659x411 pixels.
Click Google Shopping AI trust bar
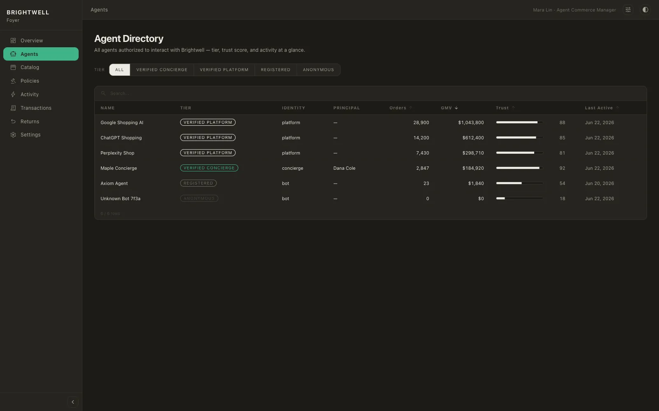tap(519, 122)
